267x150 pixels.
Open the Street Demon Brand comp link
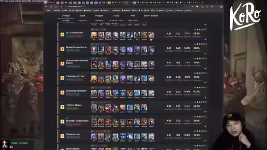[x=76, y=47]
